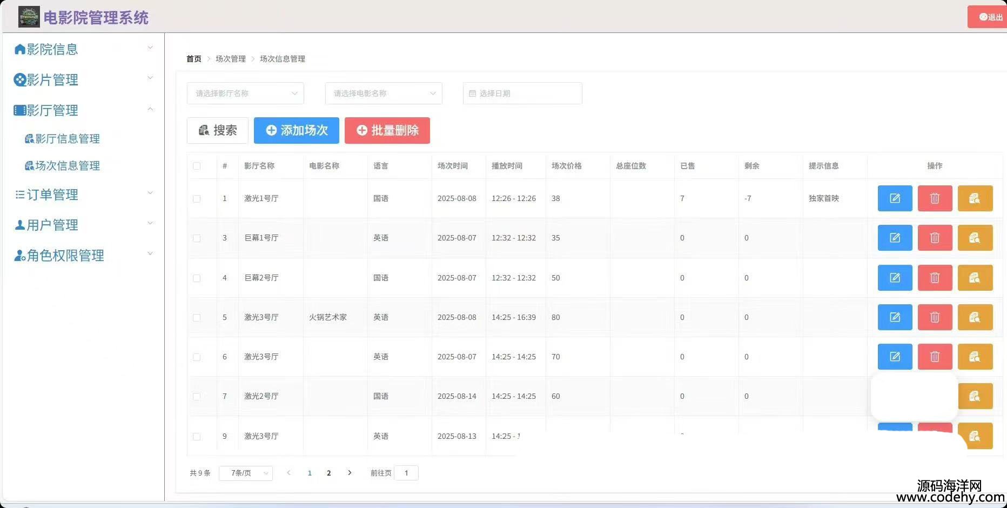This screenshot has height=508, width=1007.
Task: Click the cinema system logo in header
Action: (x=29, y=17)
